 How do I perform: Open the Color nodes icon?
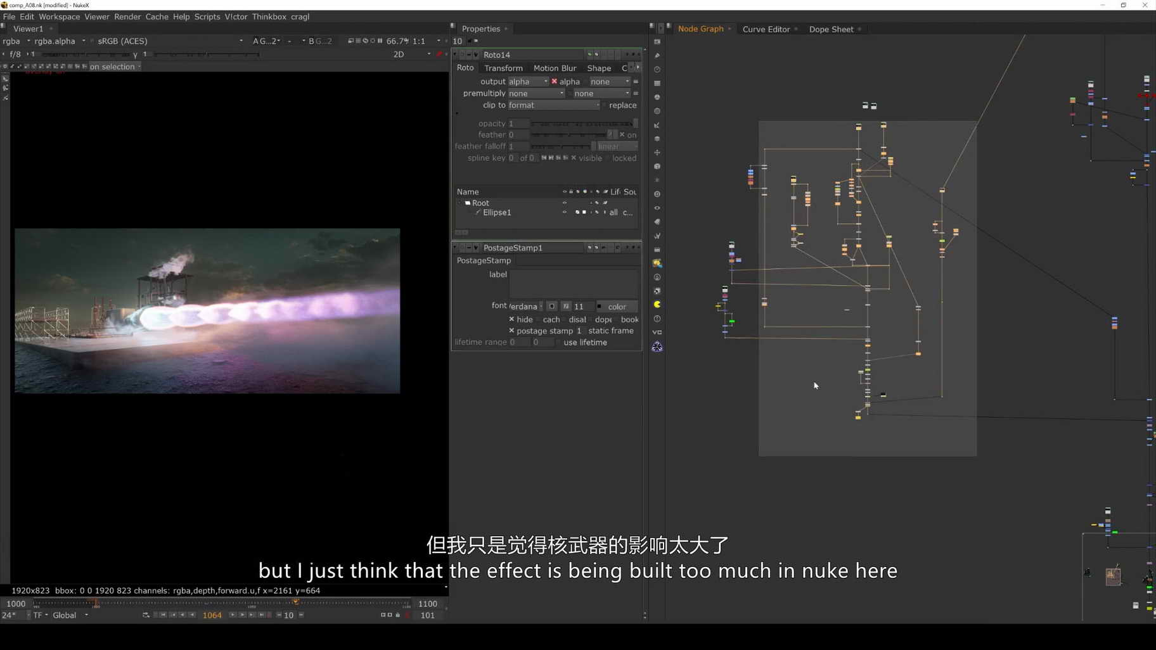tap(657, 98)
